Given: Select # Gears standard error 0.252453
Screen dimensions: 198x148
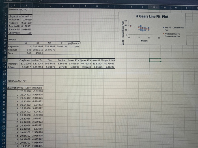Looking at the screenshot, I should (38, 67).
